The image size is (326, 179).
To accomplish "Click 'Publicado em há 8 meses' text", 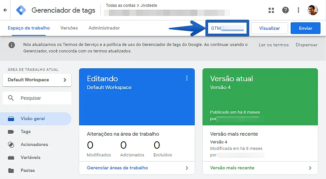I will (x=235, y=112).
